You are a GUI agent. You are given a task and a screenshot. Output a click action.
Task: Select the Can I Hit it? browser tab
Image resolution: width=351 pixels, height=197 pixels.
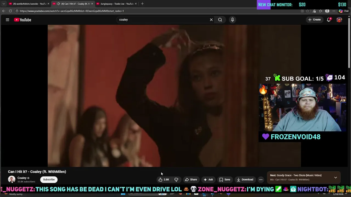[x=73, y=4]
